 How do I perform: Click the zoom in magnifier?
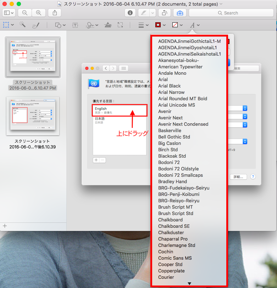click(x=39, y=13)
